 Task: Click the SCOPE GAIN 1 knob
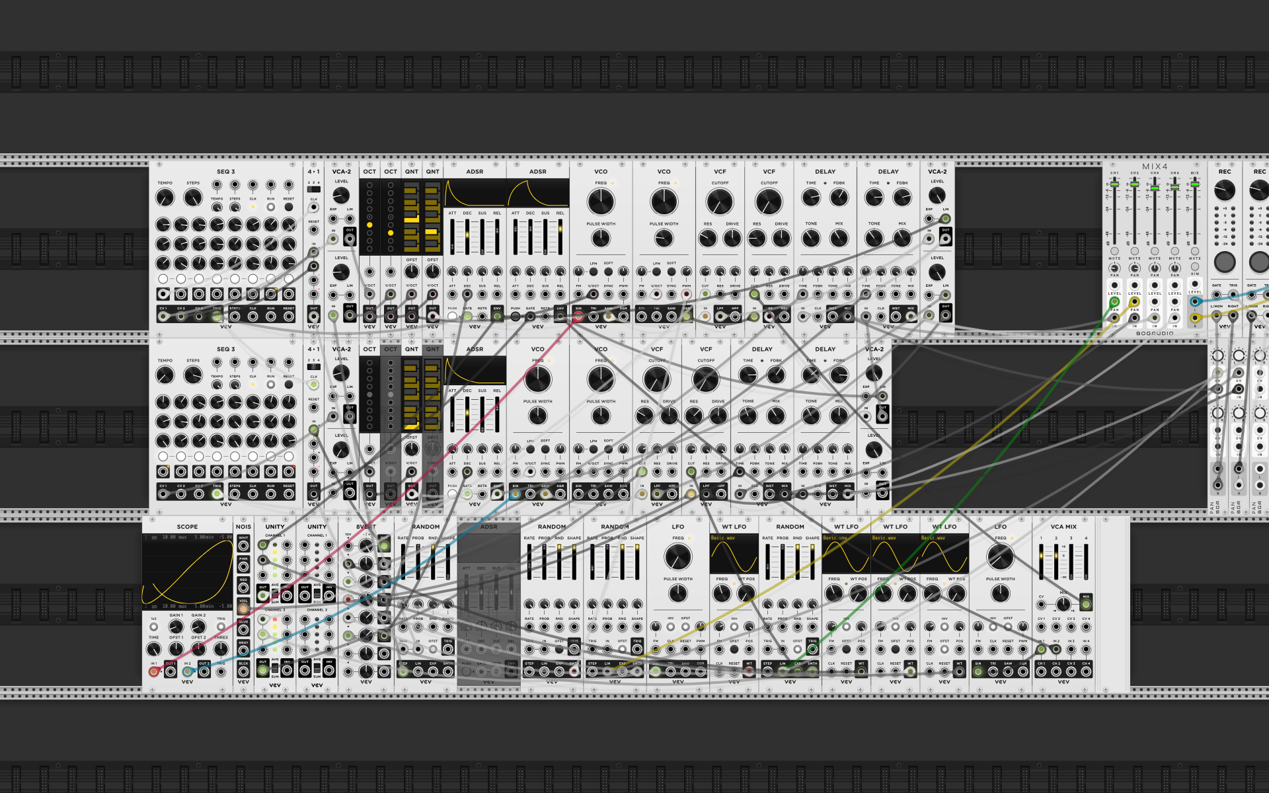click(176, 626)
